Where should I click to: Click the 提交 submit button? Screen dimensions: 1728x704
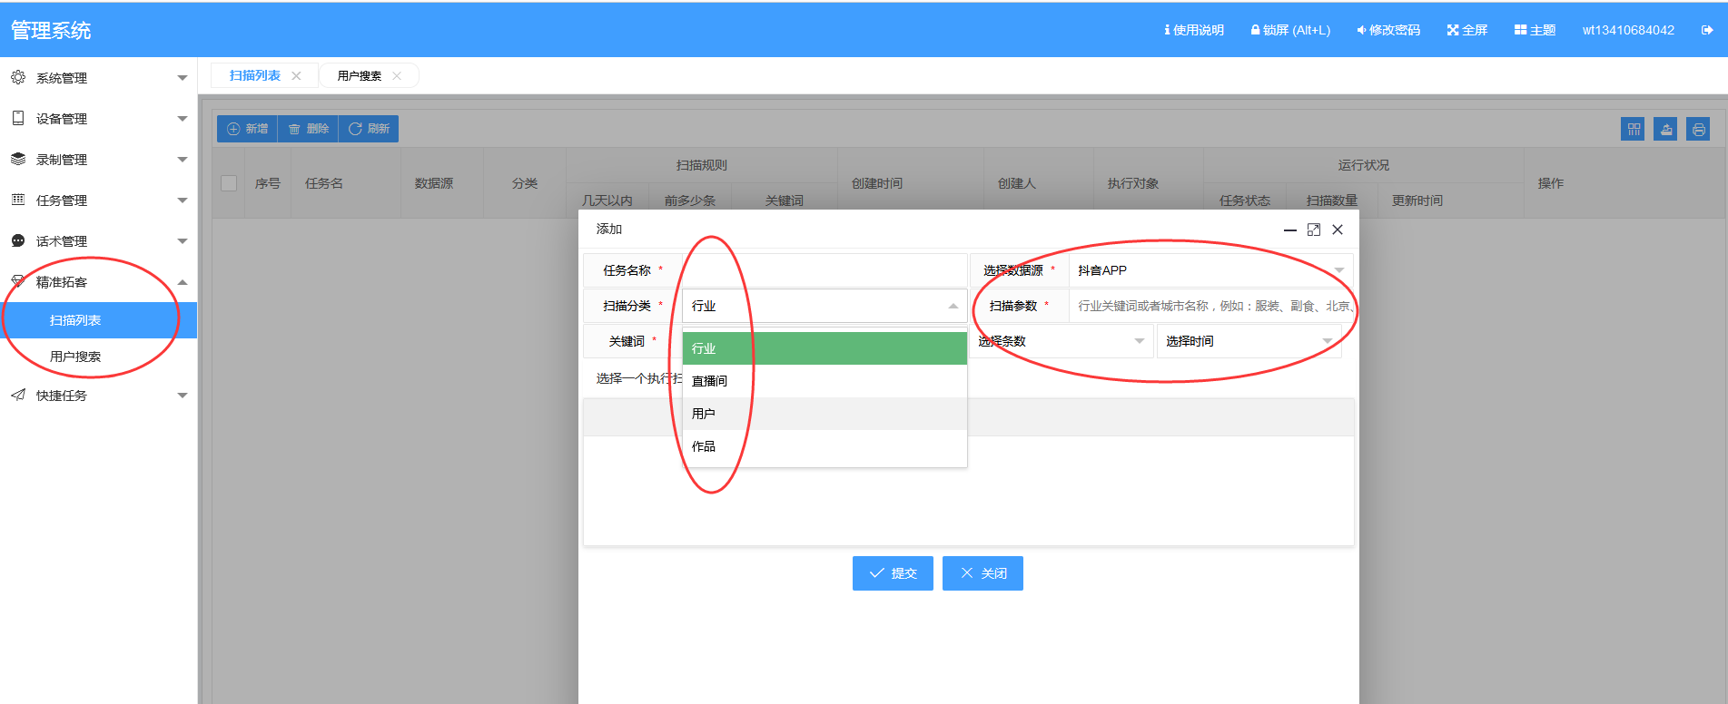click(893, 573)
